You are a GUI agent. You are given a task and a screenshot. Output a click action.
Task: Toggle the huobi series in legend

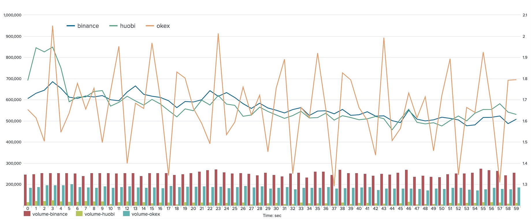pyautogui.click(x=122, y=26)
